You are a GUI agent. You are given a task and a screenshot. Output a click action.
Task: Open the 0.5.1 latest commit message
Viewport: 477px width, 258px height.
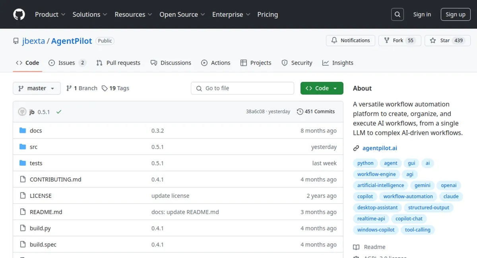pyautogui.click(x=44, y=112)
